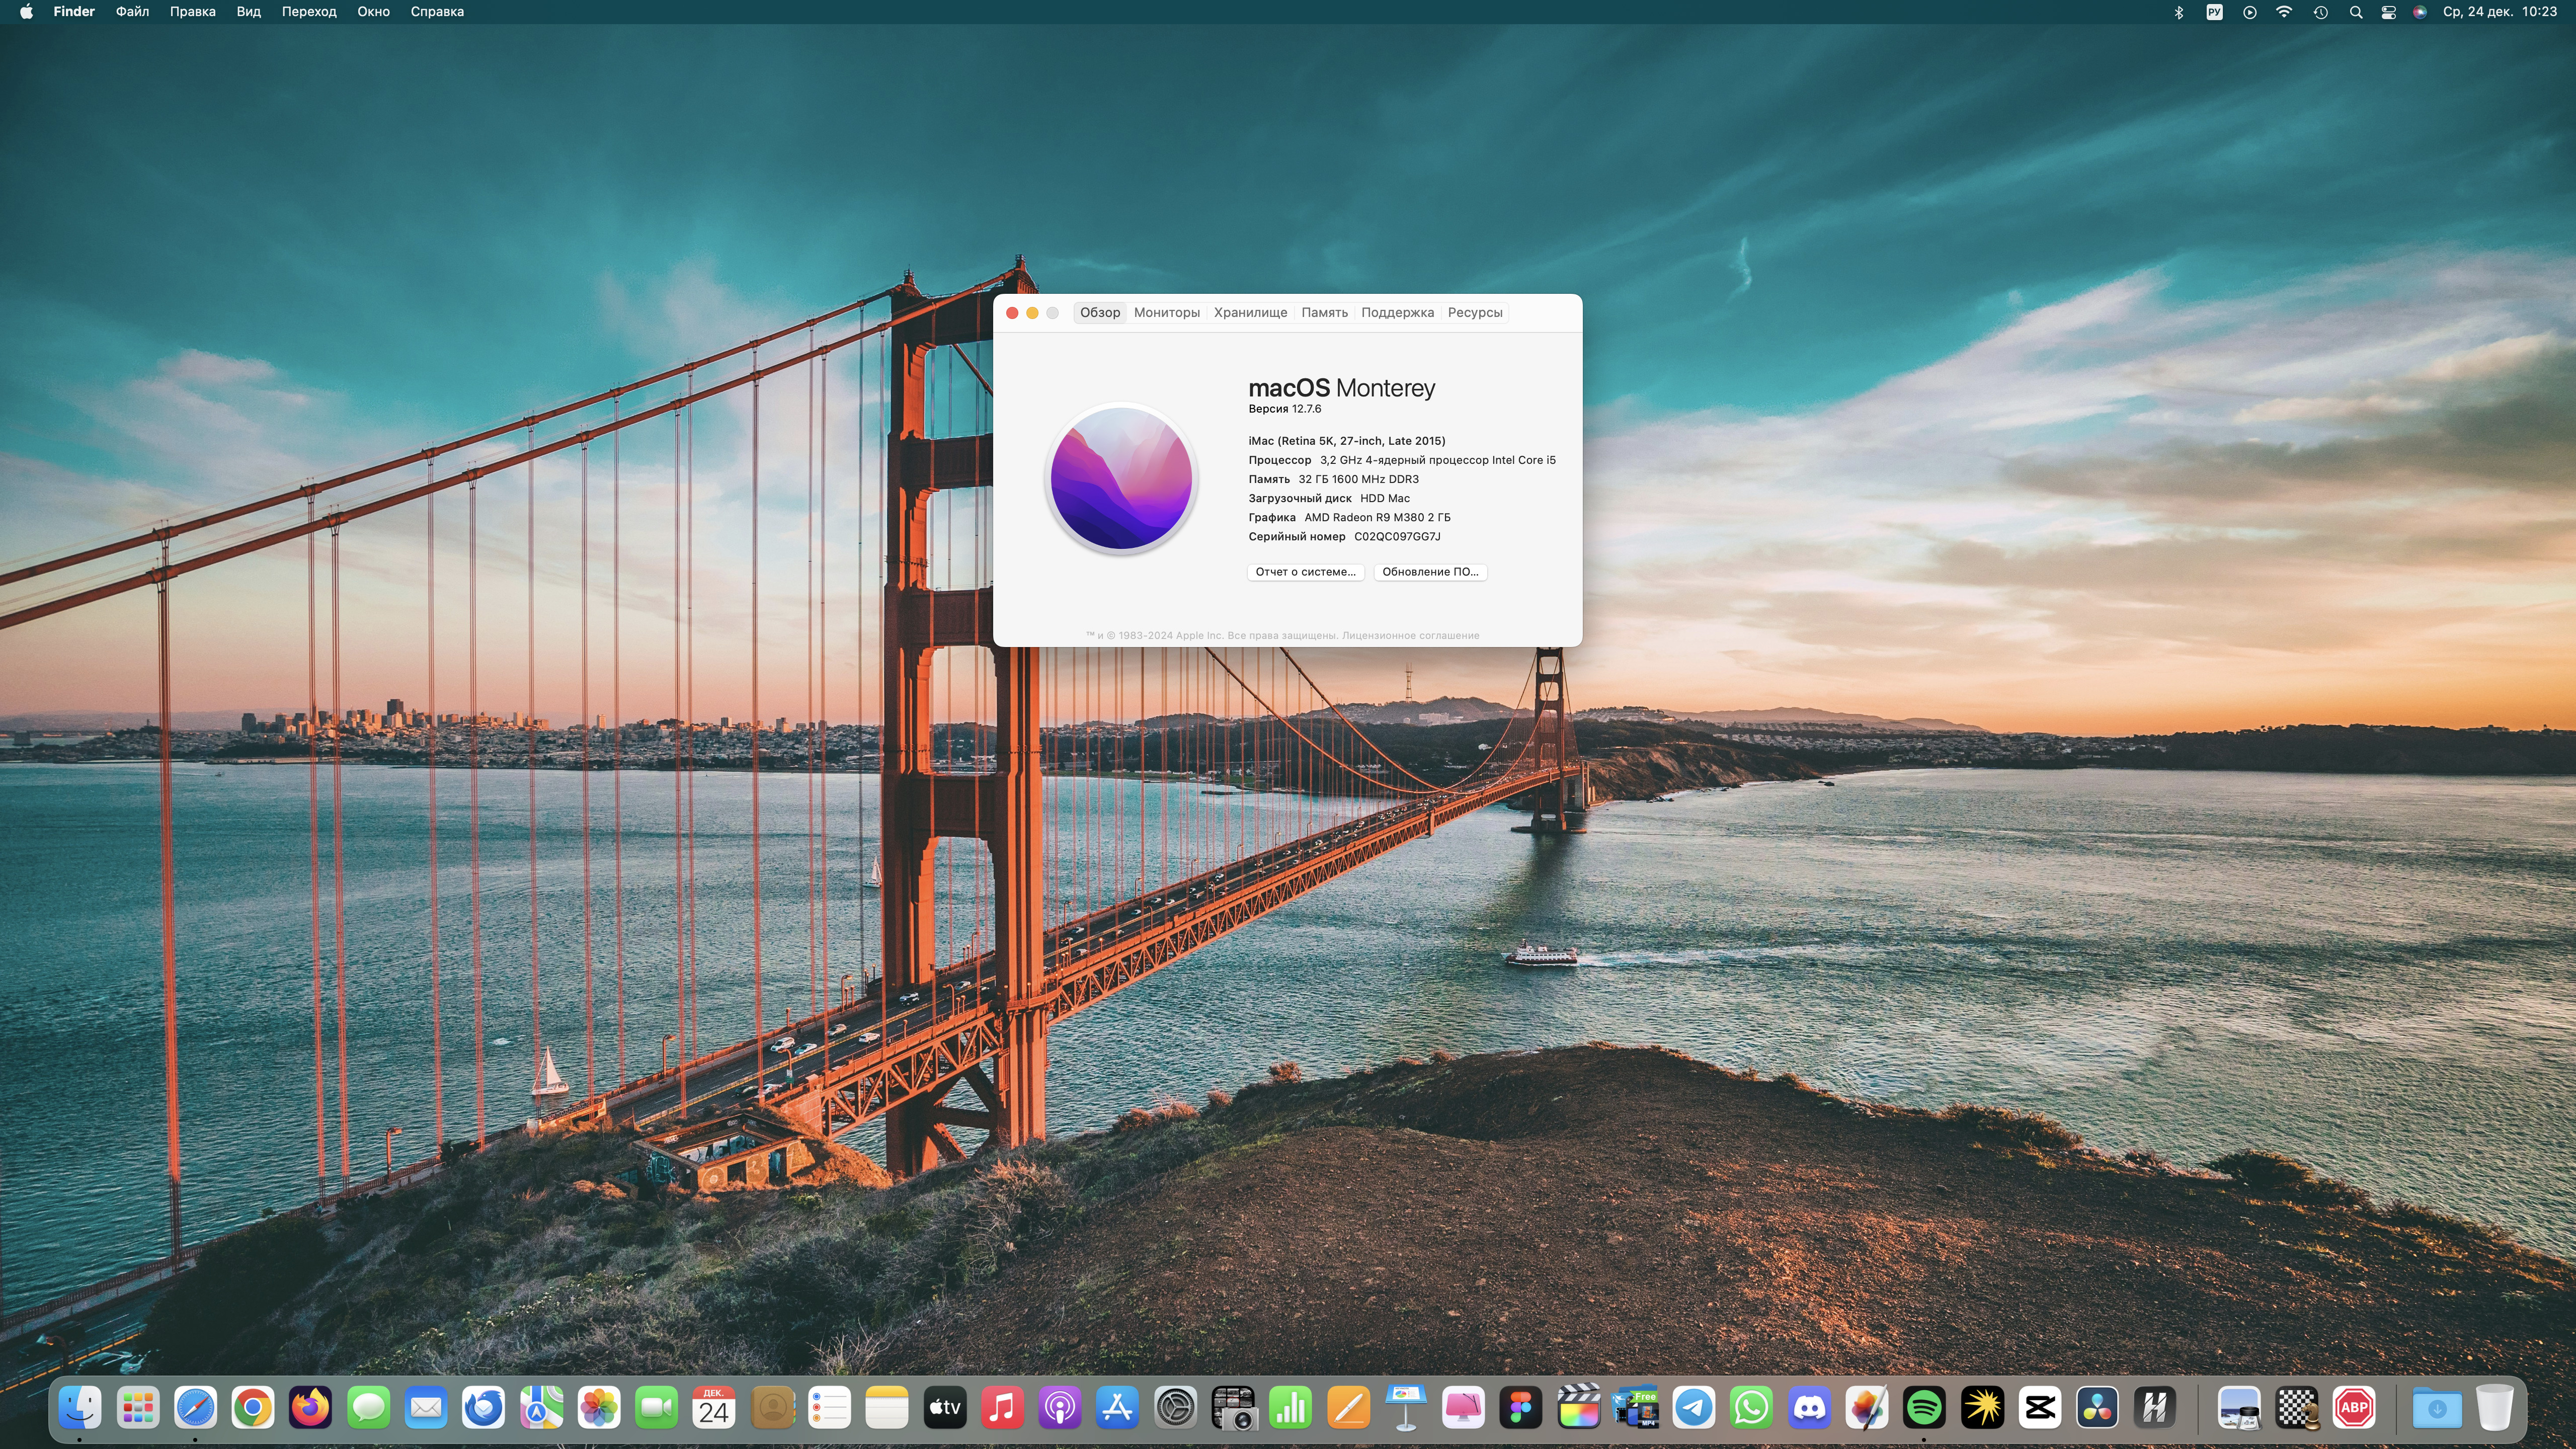
Task: Launch DaVinci Resolve from dock
Action: [x=2097, y=1408]
